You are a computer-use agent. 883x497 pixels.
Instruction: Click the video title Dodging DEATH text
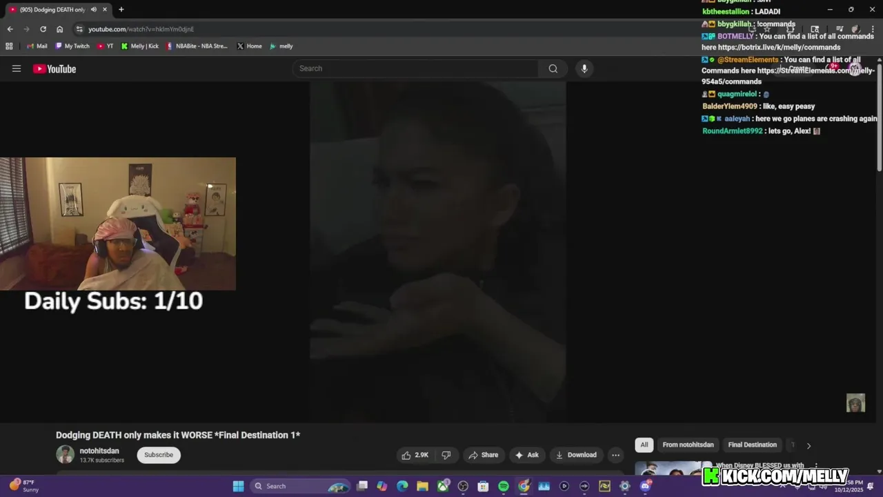click(x=178, y=435)
